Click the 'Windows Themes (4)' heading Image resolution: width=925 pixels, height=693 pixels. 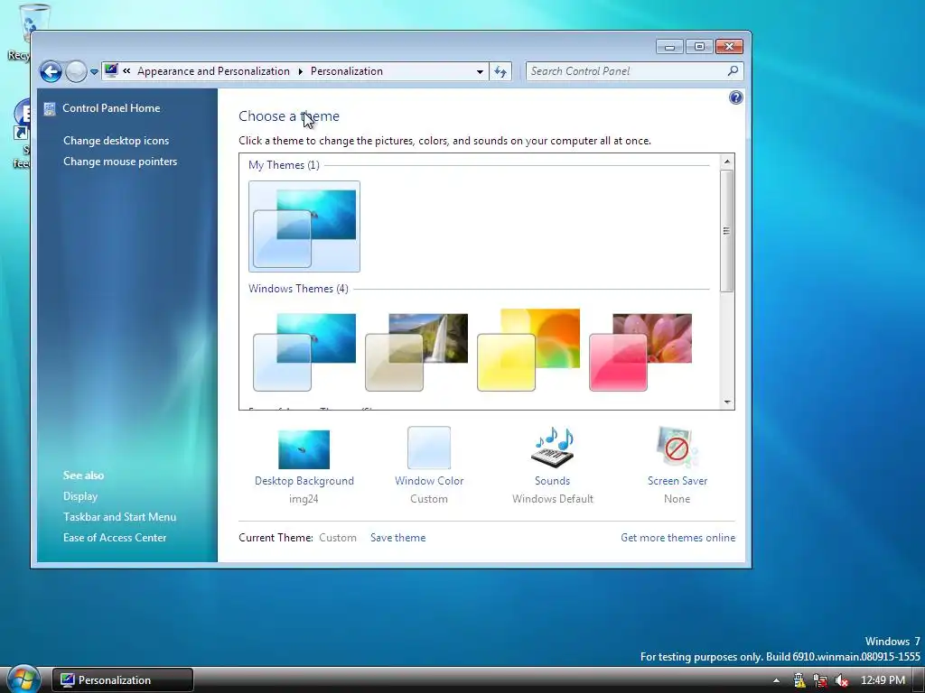[x=298, y=289]
